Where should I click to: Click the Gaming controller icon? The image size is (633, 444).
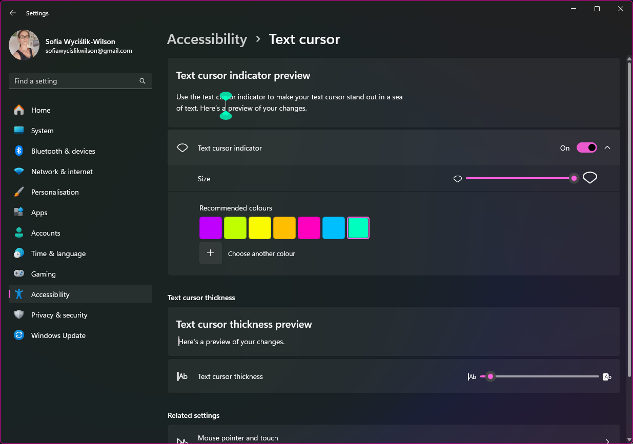pos(19,274)
